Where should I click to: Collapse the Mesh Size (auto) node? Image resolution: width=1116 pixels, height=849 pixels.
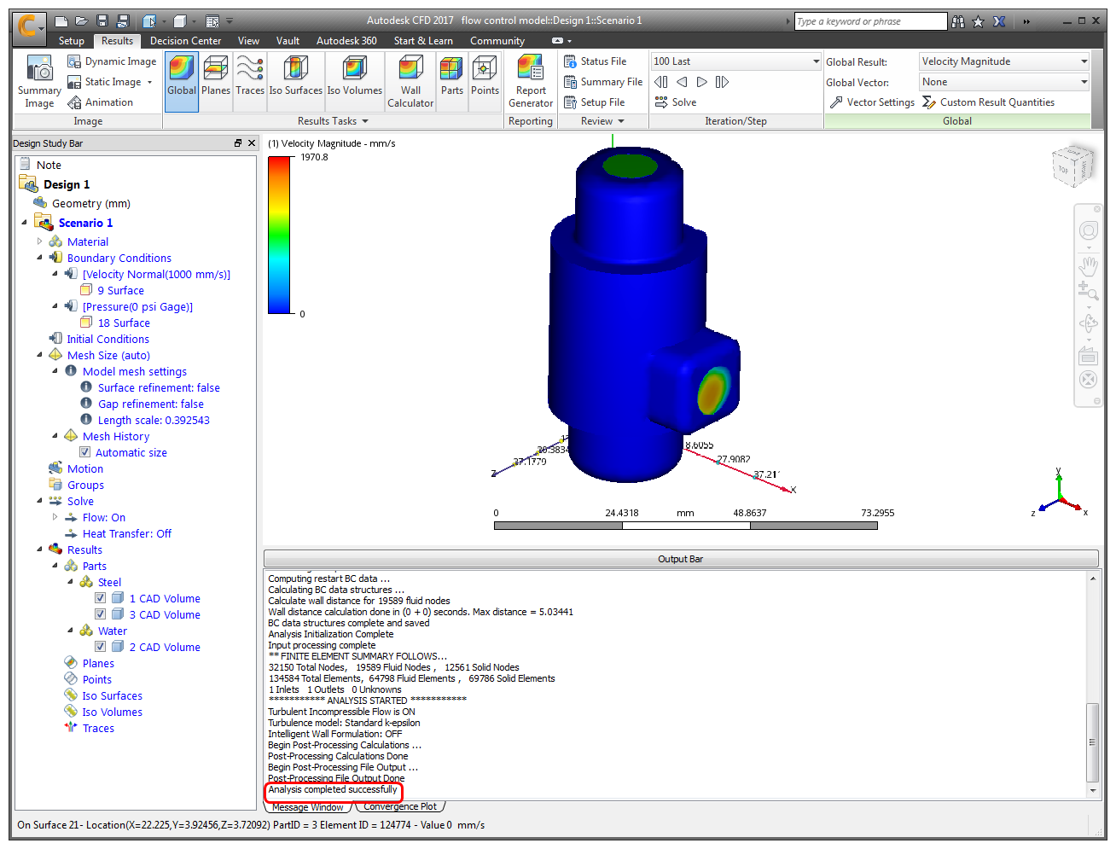39,355
